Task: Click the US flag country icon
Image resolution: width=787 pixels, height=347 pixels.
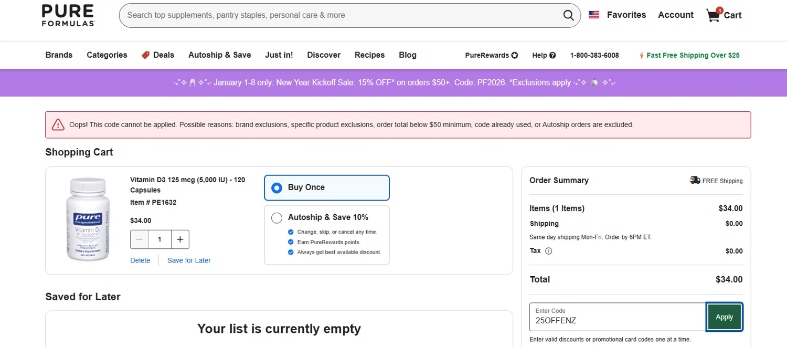Action: coord(594,15)
